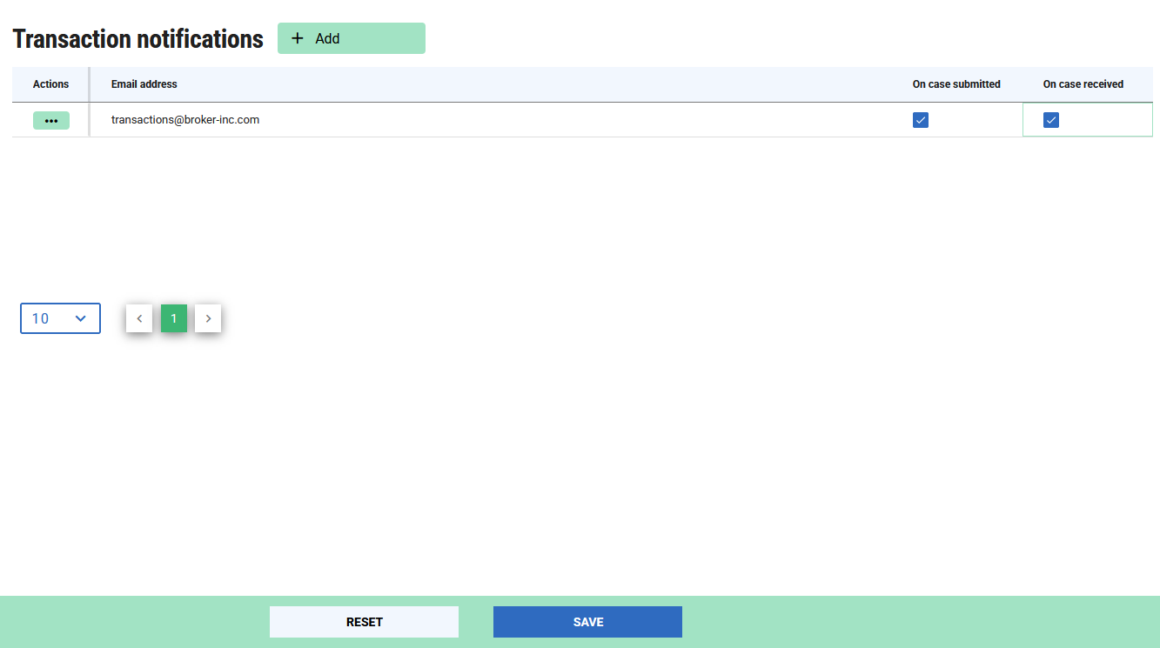This screenshot has width=1160, height=648.
Task: Click On case received column header
Action: (x=1083, y=84)
